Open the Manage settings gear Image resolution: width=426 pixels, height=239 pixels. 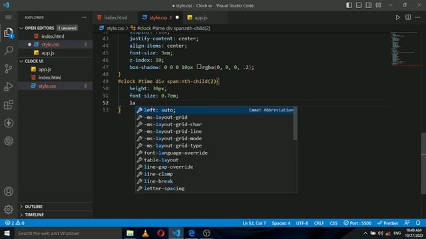tap(9, 210)
